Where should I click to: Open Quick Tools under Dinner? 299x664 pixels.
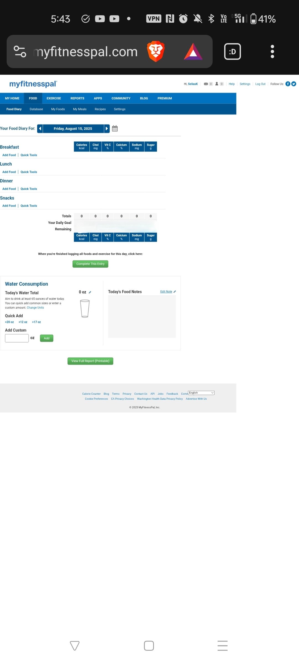pos(29,189)
